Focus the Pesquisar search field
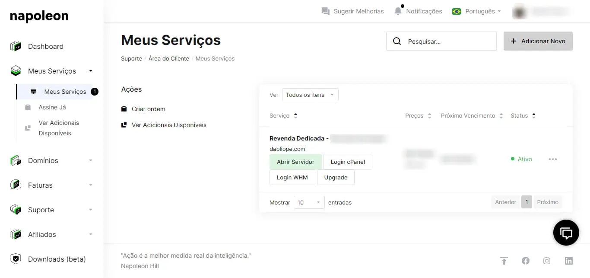 pyautogui.click(x=449, y=42)
